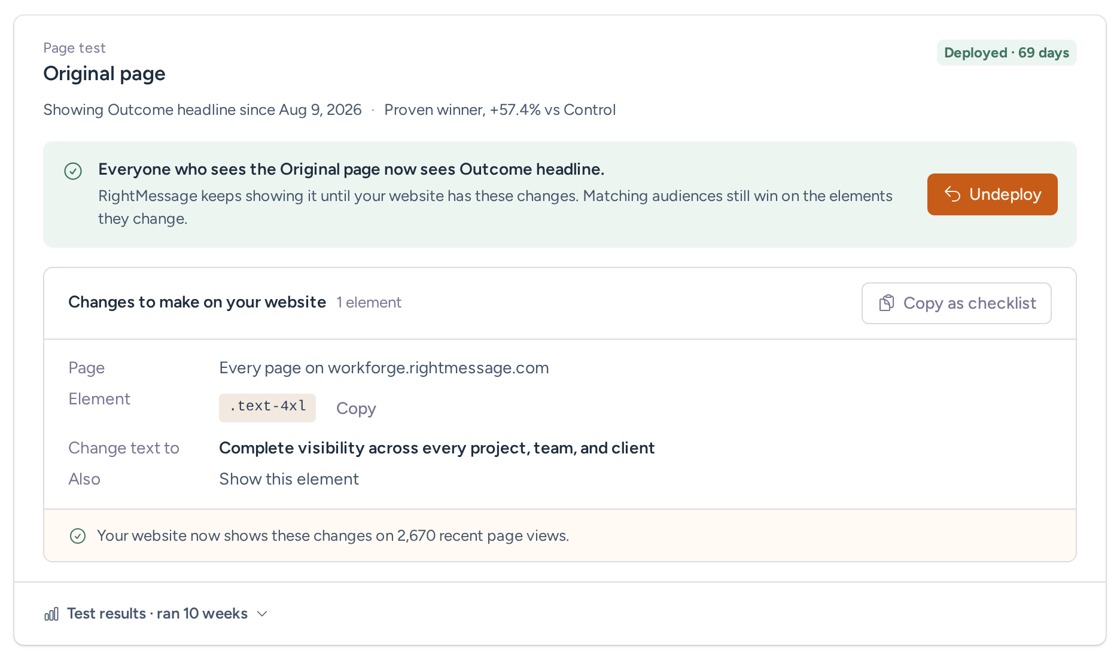Click the undo arrow icon in Undeploy
This screenshot has width=1120, height=658.
pyautogui.click(x=952, y=194)
